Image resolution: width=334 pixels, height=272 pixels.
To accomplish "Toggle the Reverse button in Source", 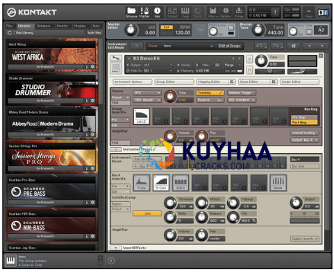I will point(210,100).
